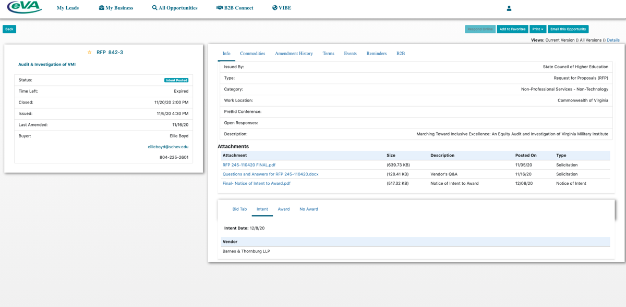Click Email this Opportunity button

568,29
